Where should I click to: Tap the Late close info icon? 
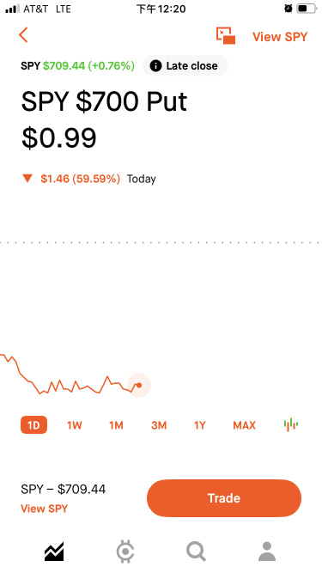[x=155, y=66]
